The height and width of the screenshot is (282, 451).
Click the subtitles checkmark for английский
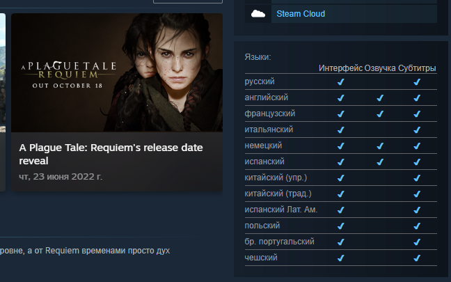417,98
